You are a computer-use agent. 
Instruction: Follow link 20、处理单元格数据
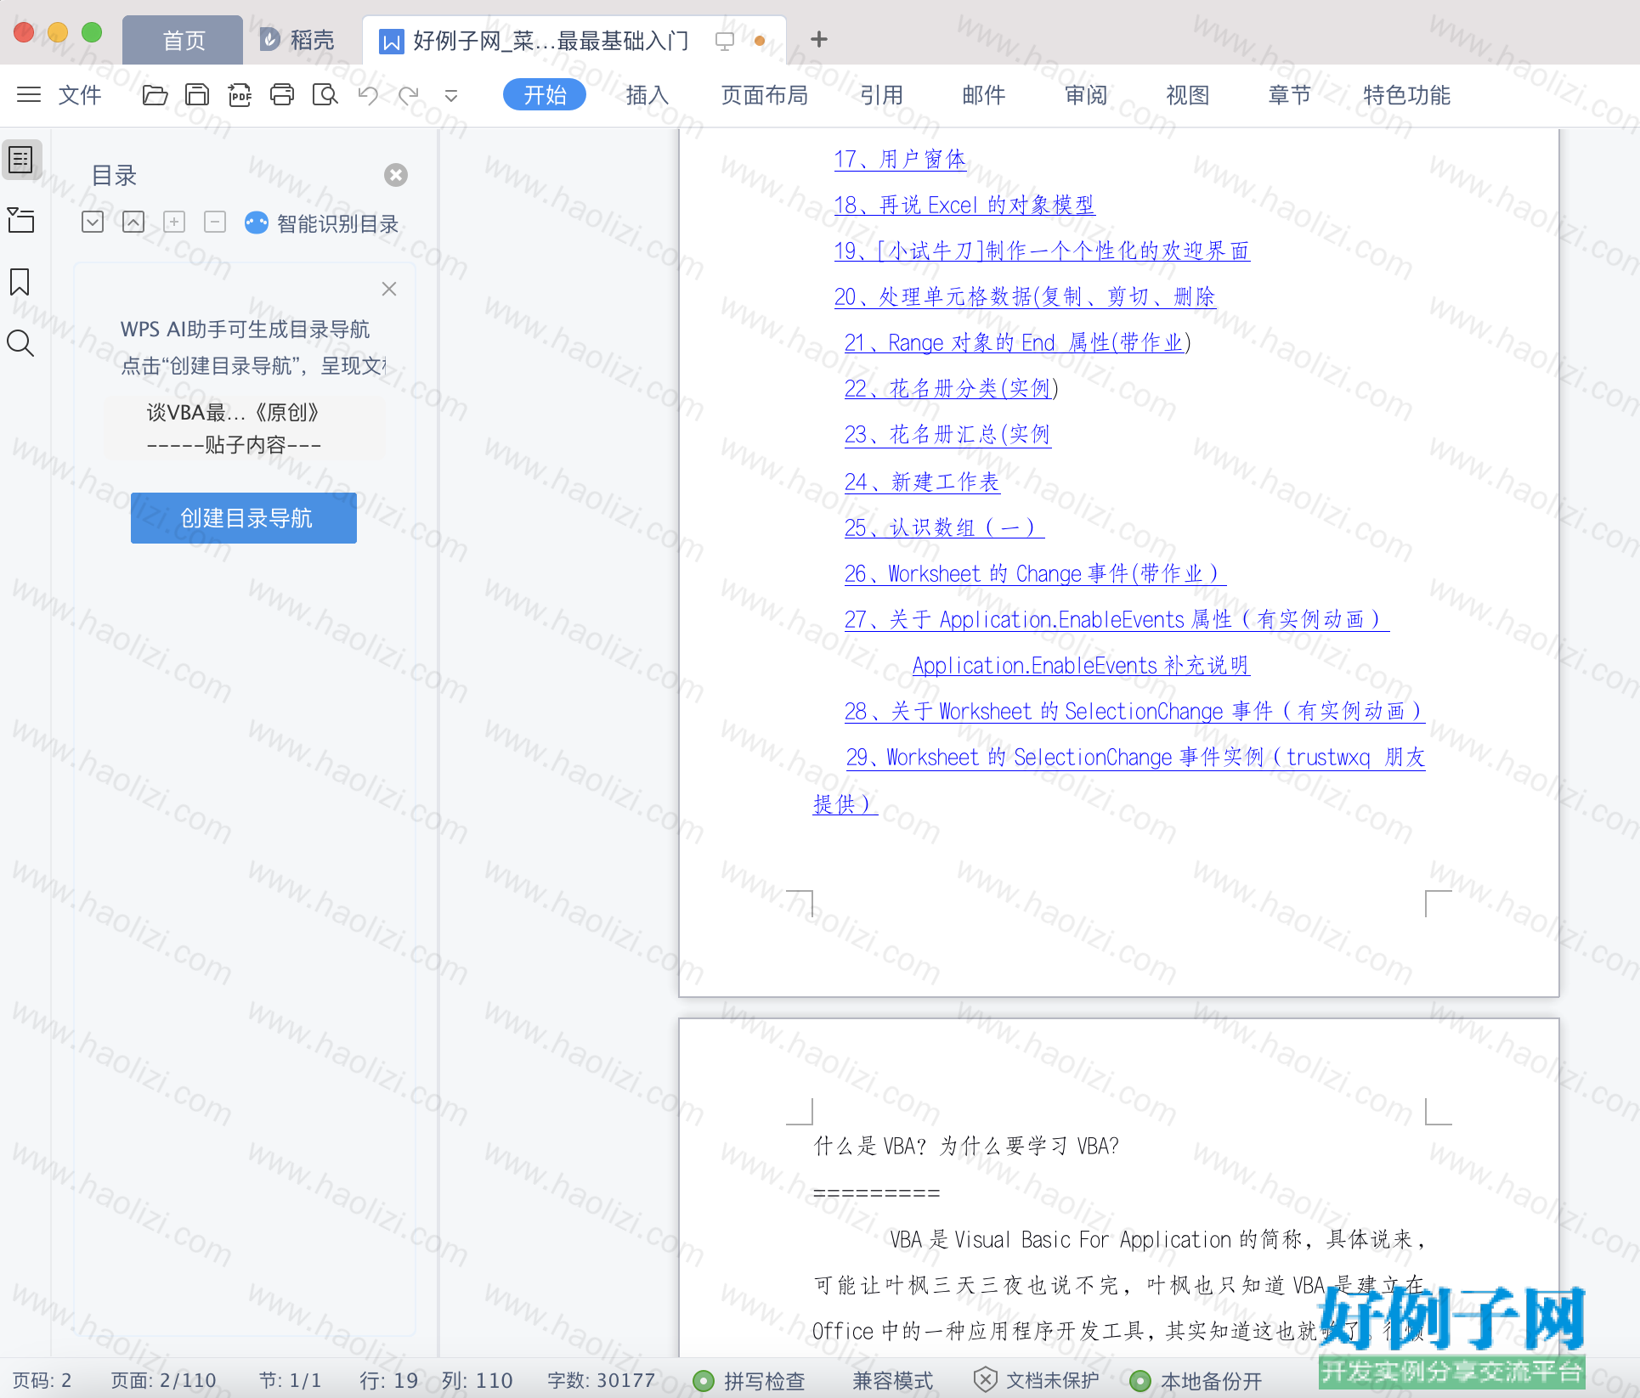(x=1025, y=296)
